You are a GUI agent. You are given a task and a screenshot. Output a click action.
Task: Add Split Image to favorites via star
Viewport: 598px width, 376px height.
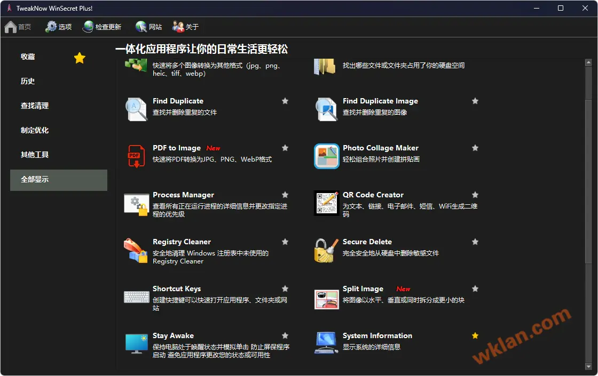point(475,289)
